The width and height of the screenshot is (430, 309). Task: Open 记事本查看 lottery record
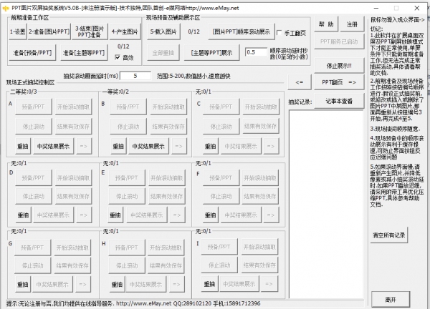pos(339,102)
